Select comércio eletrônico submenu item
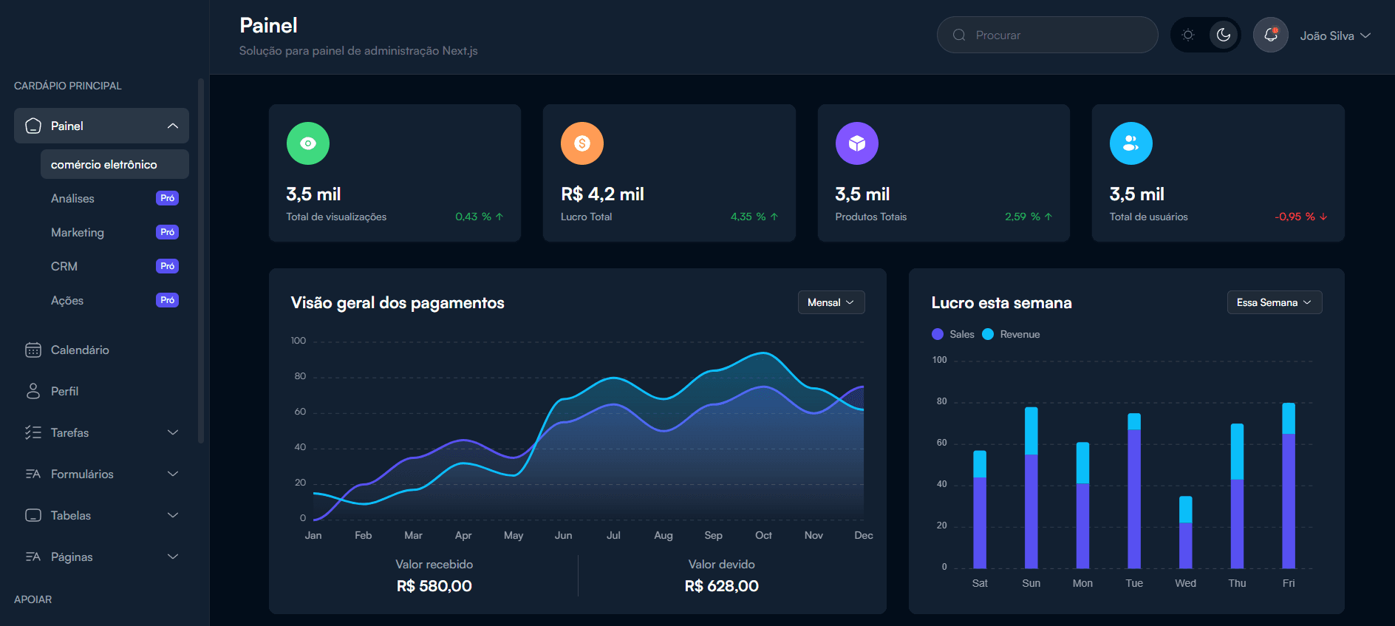Screen dimensions: 1395x626 pyautogui.click(x=115, y=164)
